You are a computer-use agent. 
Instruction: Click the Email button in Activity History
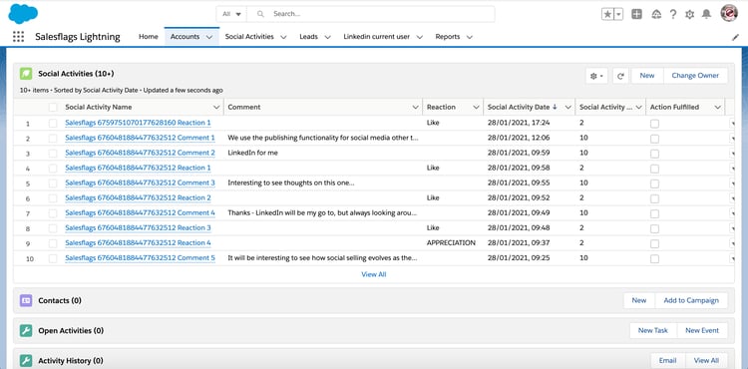coord(668,360)
